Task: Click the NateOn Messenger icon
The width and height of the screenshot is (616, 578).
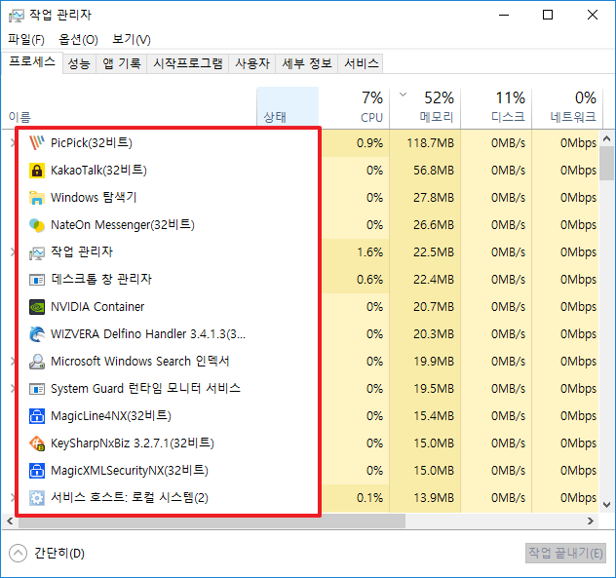Action: tap(36, 225)
